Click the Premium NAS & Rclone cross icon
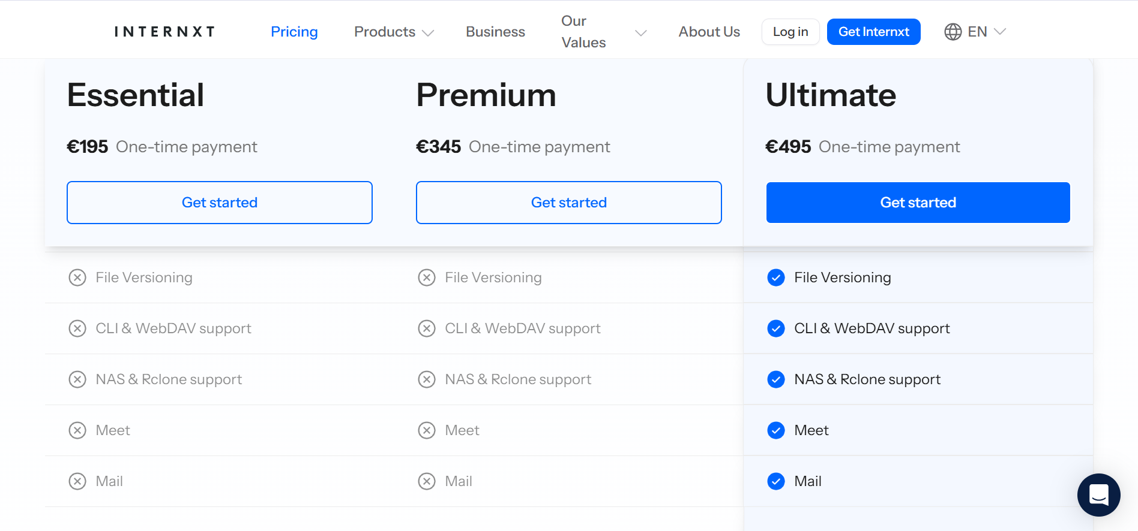This screenshot has height=531, width=1138. (x=427, y=379)
